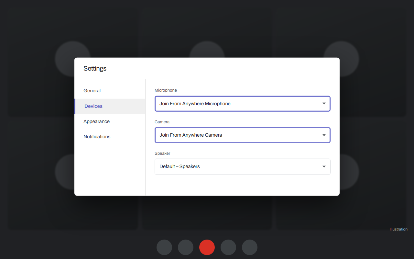Click the red round call button
The height and width of the screenshot is (259, 414).
coord(207,247)
